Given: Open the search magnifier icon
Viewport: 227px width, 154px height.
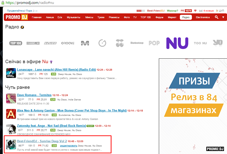Looking at the screenshot, I should tap(216, 17).
